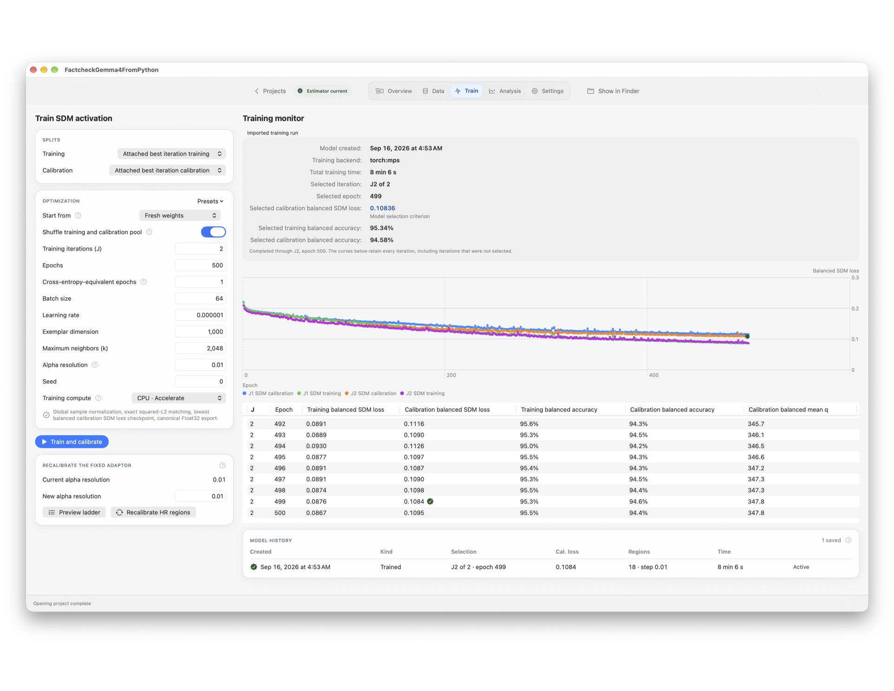
Task: Click J2 SDM training legend item
Action: [422, 394]
